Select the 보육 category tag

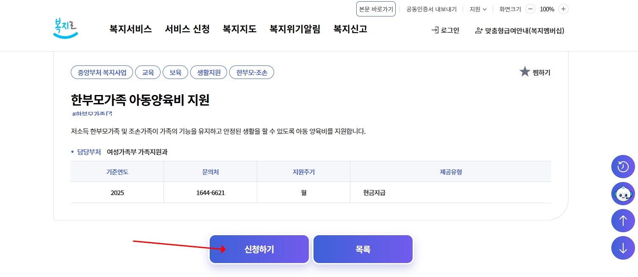[175, 72]
